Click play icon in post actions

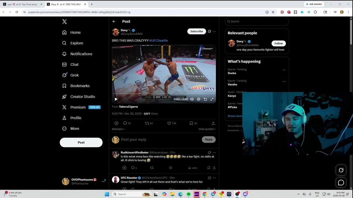click(x=116, y=123)
